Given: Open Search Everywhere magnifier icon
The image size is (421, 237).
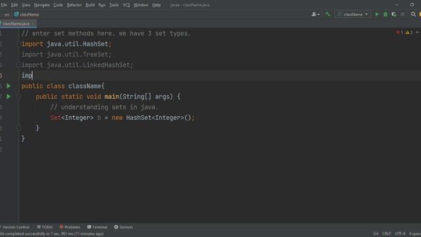Looking at the screenshot, I should (x=413, y=14).
